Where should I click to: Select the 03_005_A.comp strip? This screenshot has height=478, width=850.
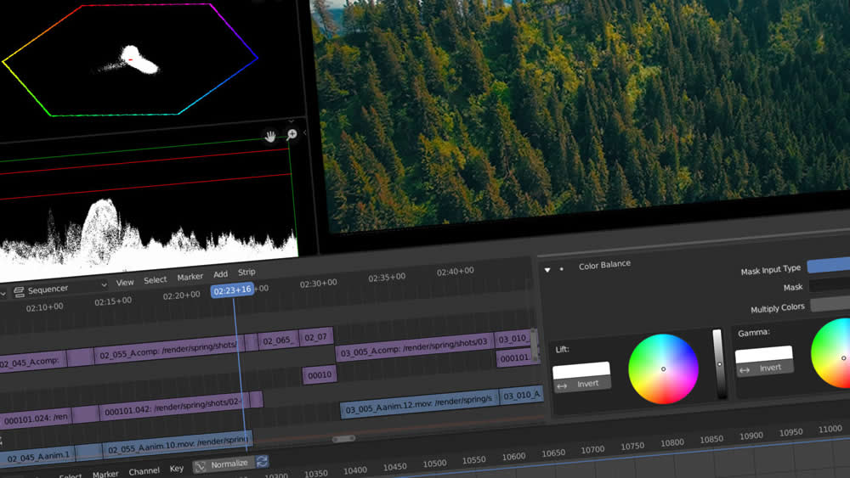(x=414, y=346)
